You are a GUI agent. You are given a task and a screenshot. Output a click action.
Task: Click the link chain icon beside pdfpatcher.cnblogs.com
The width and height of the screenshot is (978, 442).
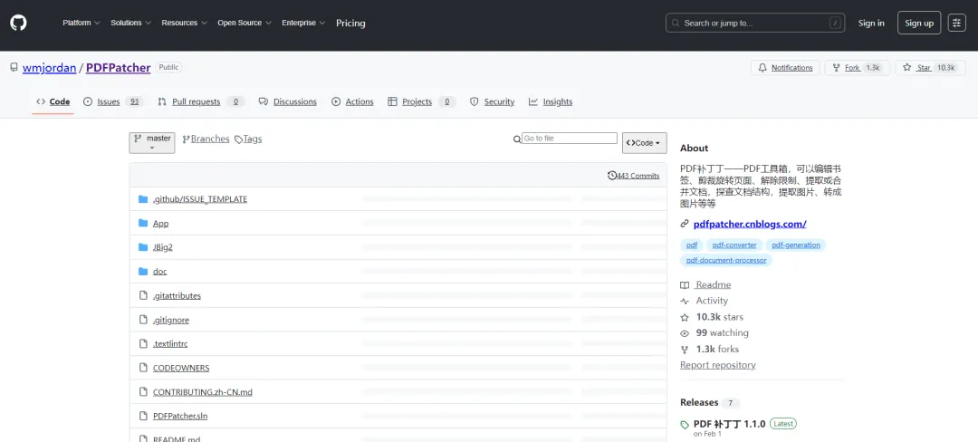(x=685, y=224)
